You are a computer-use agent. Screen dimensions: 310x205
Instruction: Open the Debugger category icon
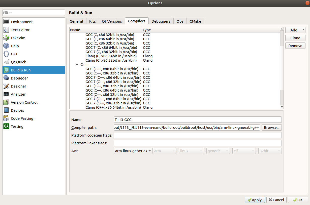coord(7,78)
